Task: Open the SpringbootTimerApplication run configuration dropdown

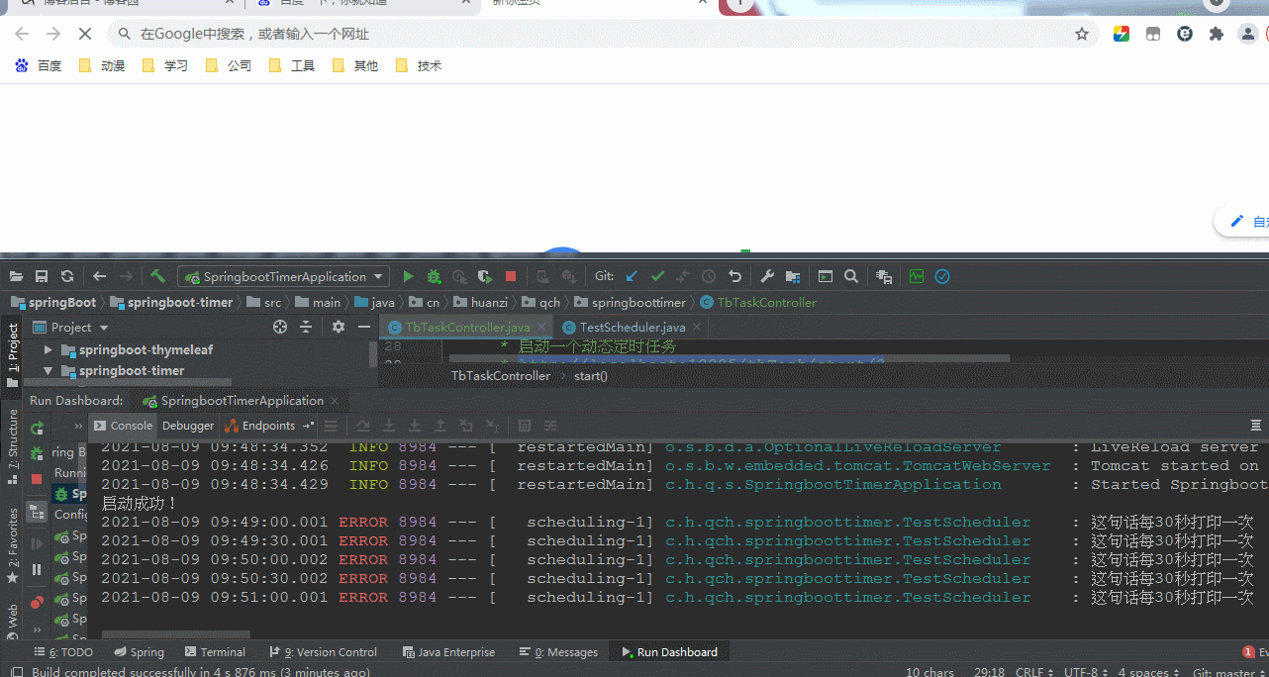Action: (283, 277)
